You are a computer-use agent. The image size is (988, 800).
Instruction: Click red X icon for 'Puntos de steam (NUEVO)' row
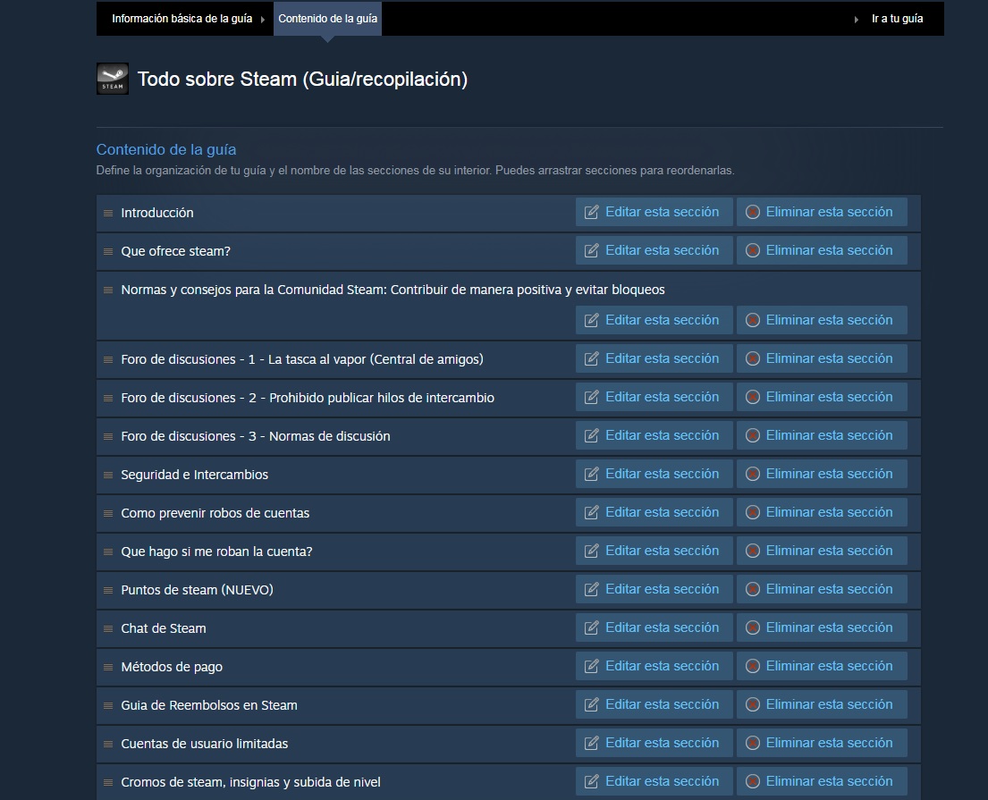click(752, 589)
